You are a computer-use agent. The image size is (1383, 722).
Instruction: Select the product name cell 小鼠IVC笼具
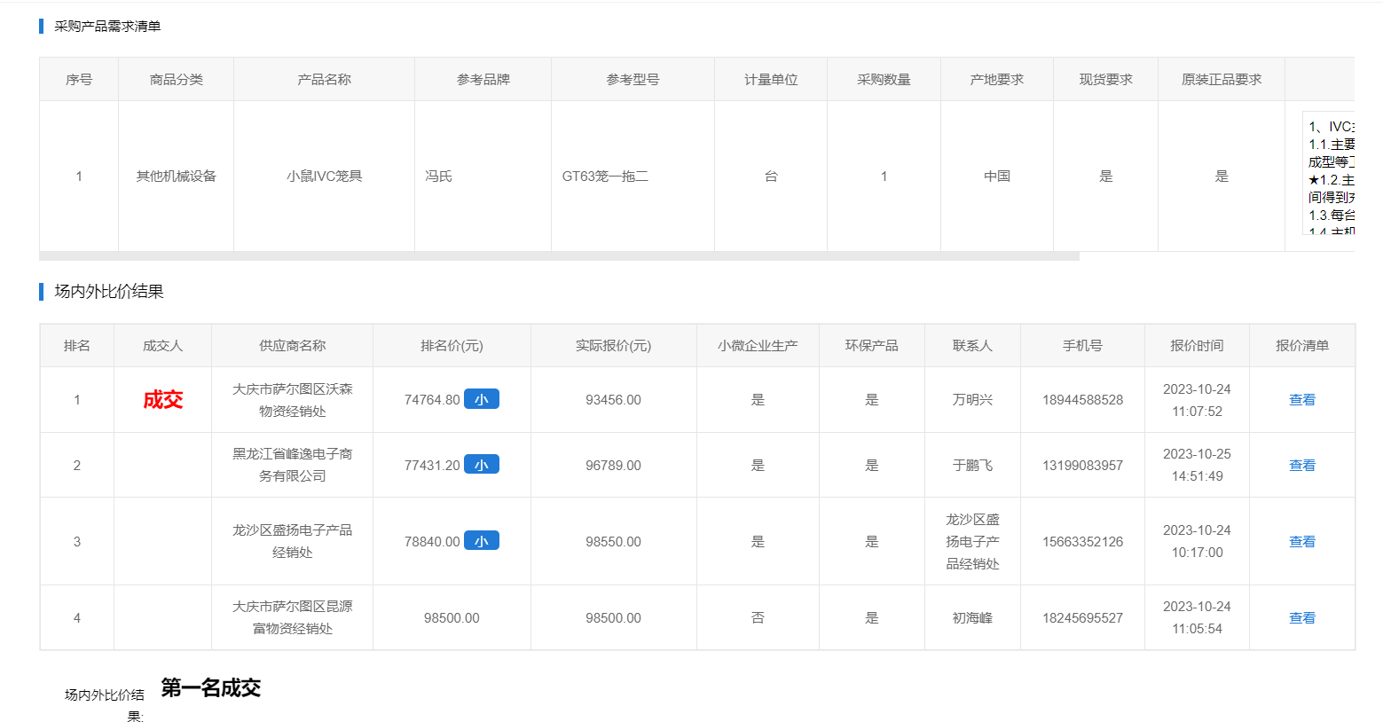pos(324,177)
